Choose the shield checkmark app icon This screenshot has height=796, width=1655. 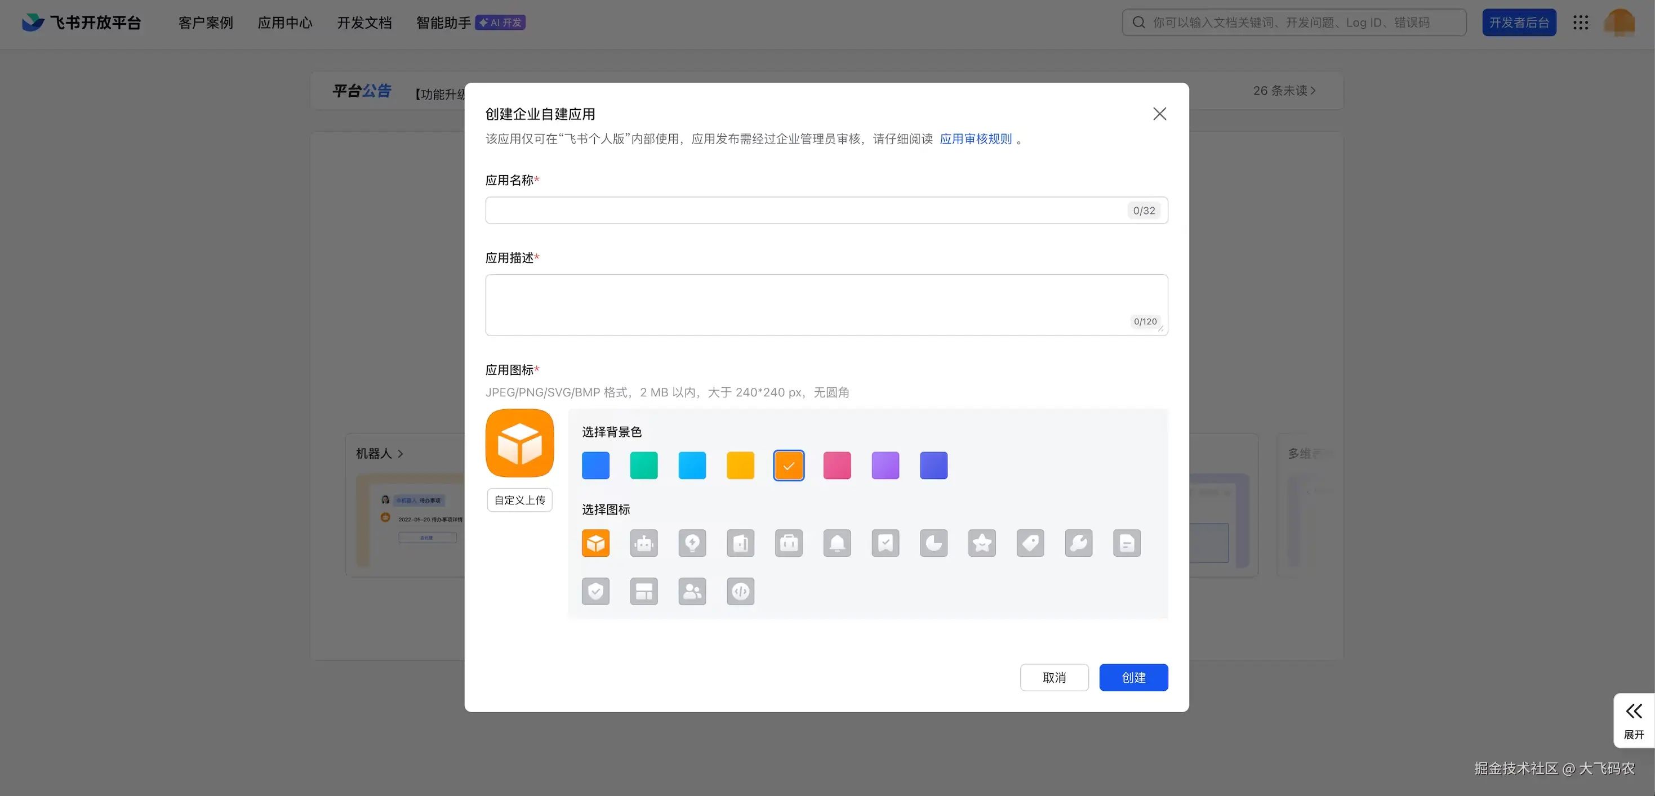pyautogui.click(x=595, y=591)
